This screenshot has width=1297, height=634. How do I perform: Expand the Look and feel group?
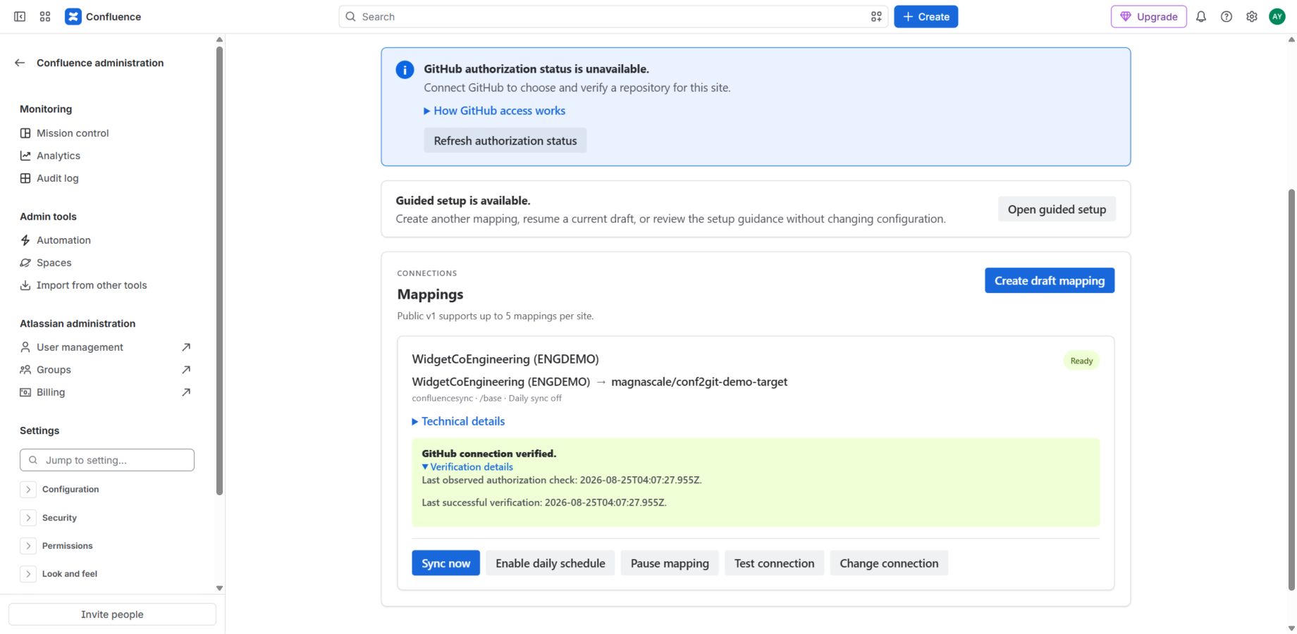coord(28,574)
